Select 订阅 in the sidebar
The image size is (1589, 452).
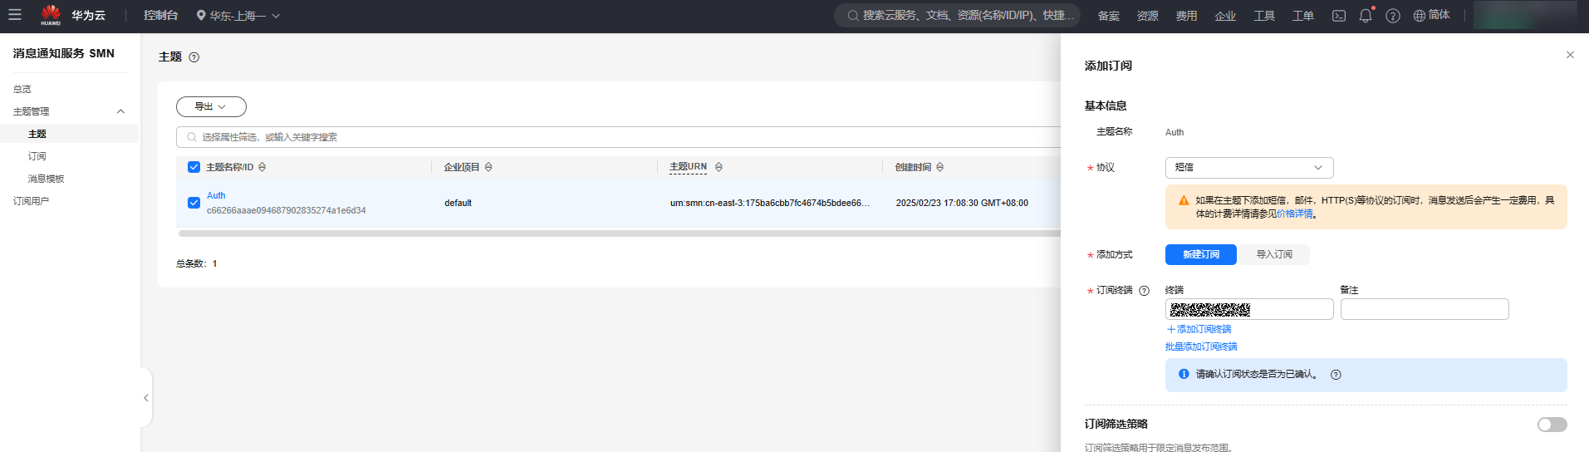[x=37, y=156]
